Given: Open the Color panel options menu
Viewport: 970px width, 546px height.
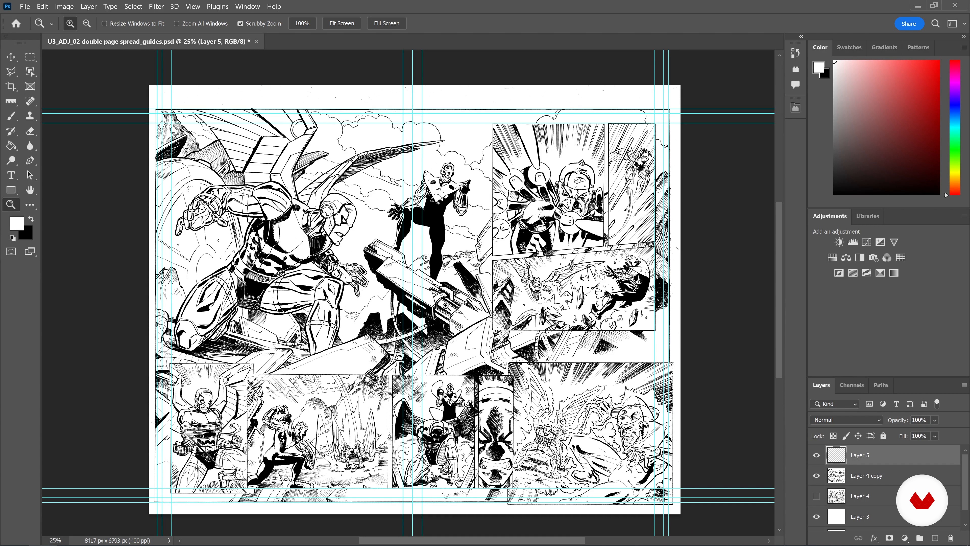Looking at the screenshot, I should (x=964, y=48).
